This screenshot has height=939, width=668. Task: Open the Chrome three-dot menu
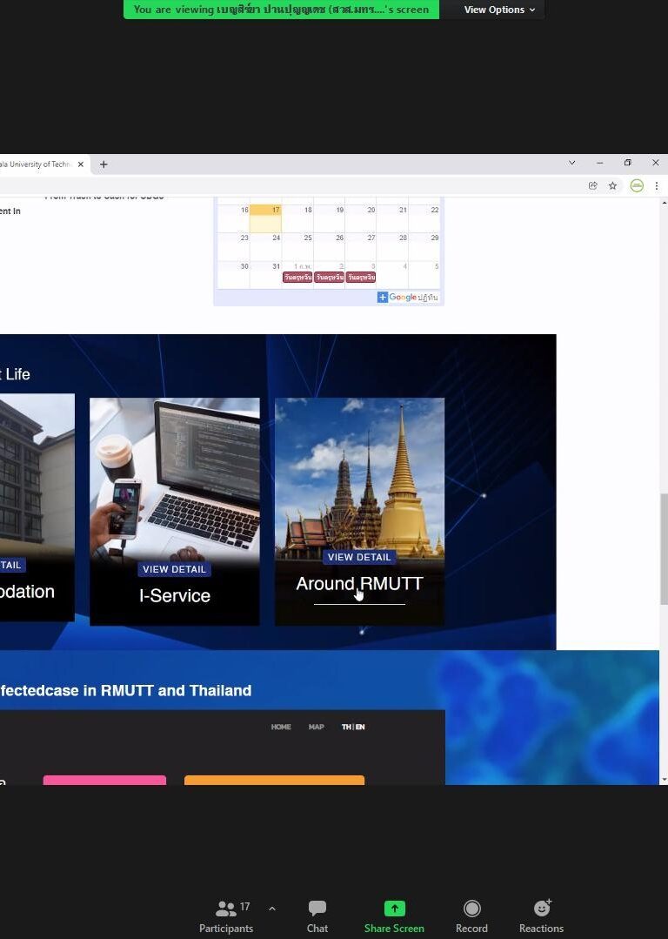pyautogui.click(x=657, y=185)
